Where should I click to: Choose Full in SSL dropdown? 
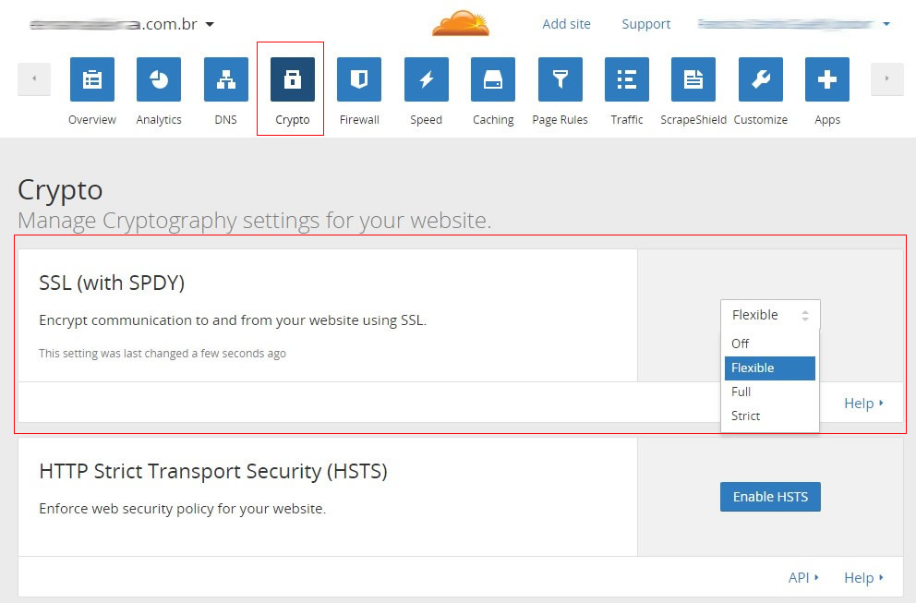pos(770,392)
